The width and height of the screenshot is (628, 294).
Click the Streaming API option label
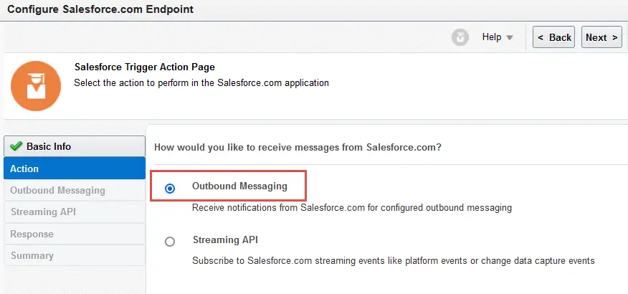(225, 240)
